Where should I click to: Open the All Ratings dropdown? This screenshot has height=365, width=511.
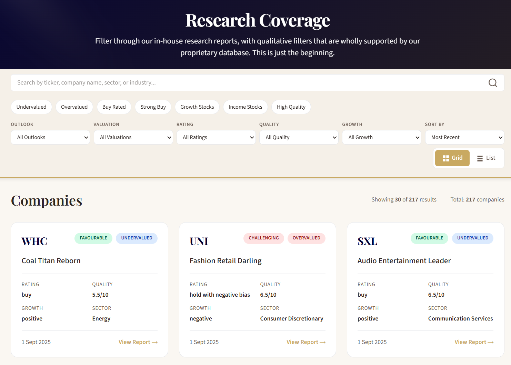click(x=216, y=137)
